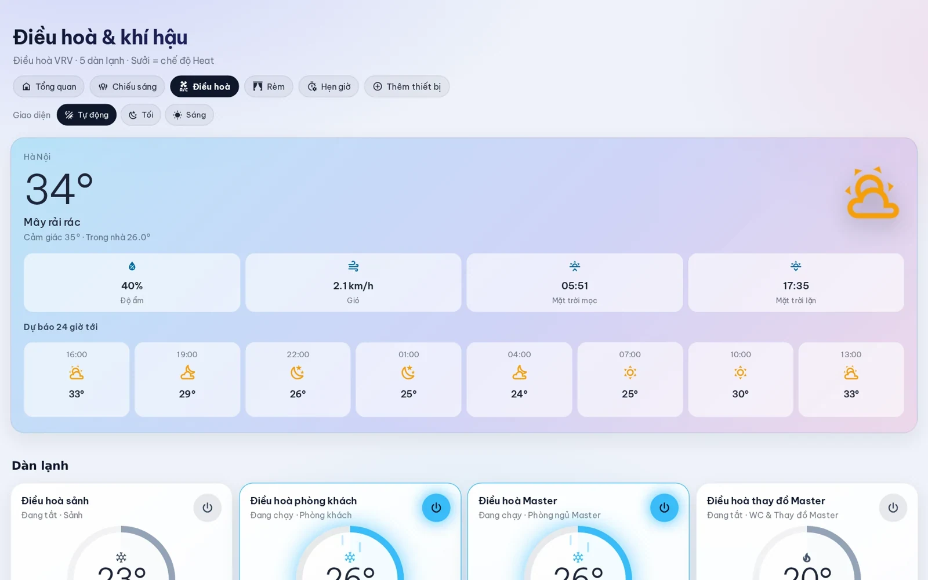Image resolution: width=928 pixels, height=580 pixels.
Task: Click the 04:00 forecast weather icon
Action: (519, 372)
